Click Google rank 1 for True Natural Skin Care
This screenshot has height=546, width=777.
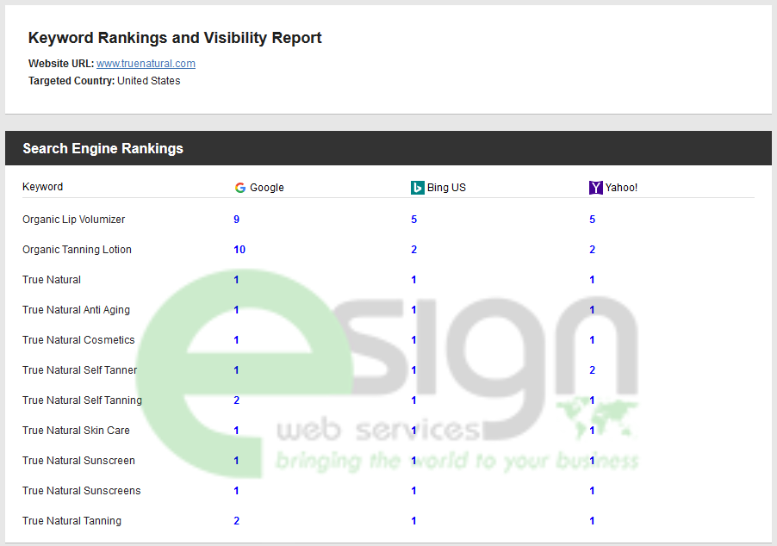pos(237,431)
